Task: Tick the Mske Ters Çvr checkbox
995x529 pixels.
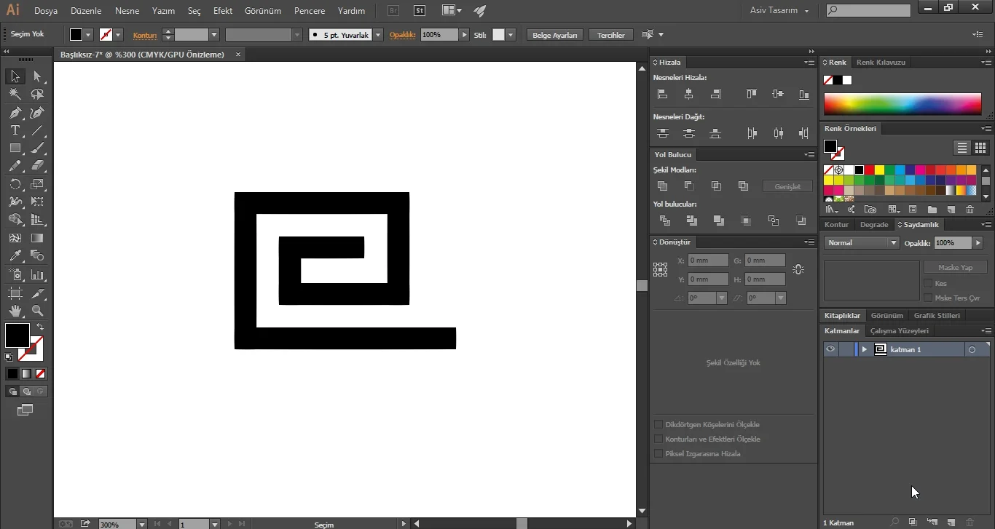Action: (x=928, y=298)
